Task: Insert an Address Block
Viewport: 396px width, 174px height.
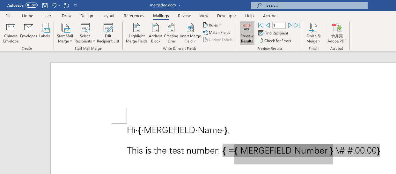Action: point(156,33)
